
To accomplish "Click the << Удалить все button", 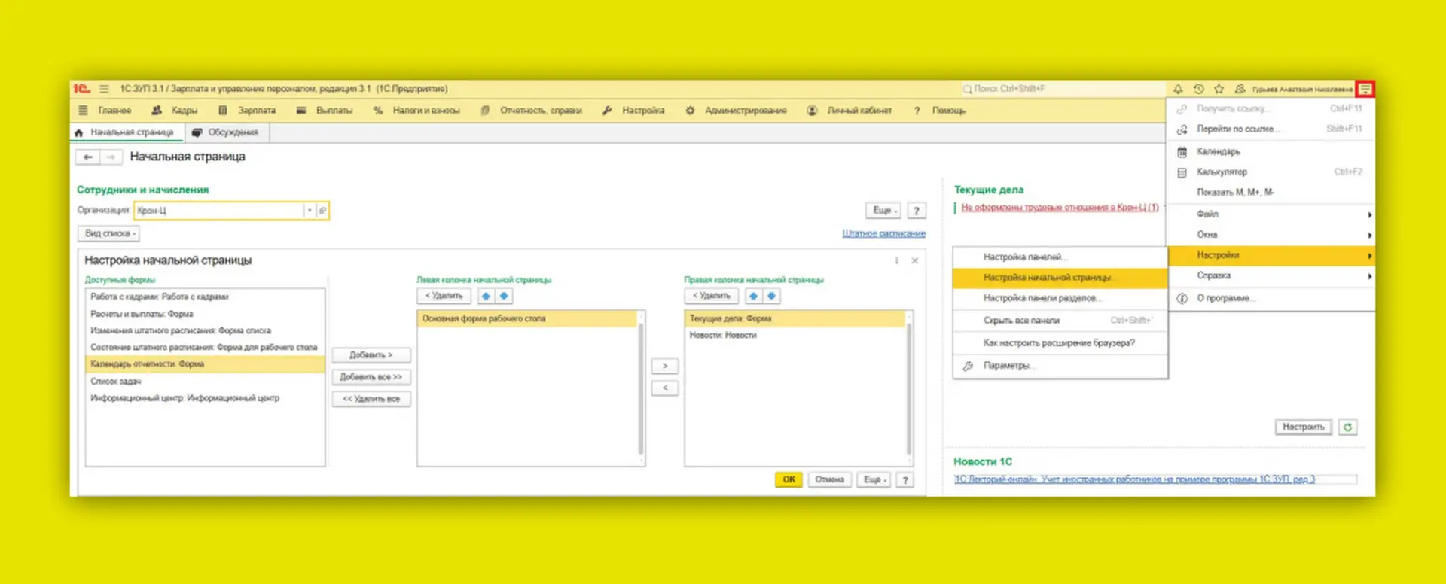I will point(371,399).
